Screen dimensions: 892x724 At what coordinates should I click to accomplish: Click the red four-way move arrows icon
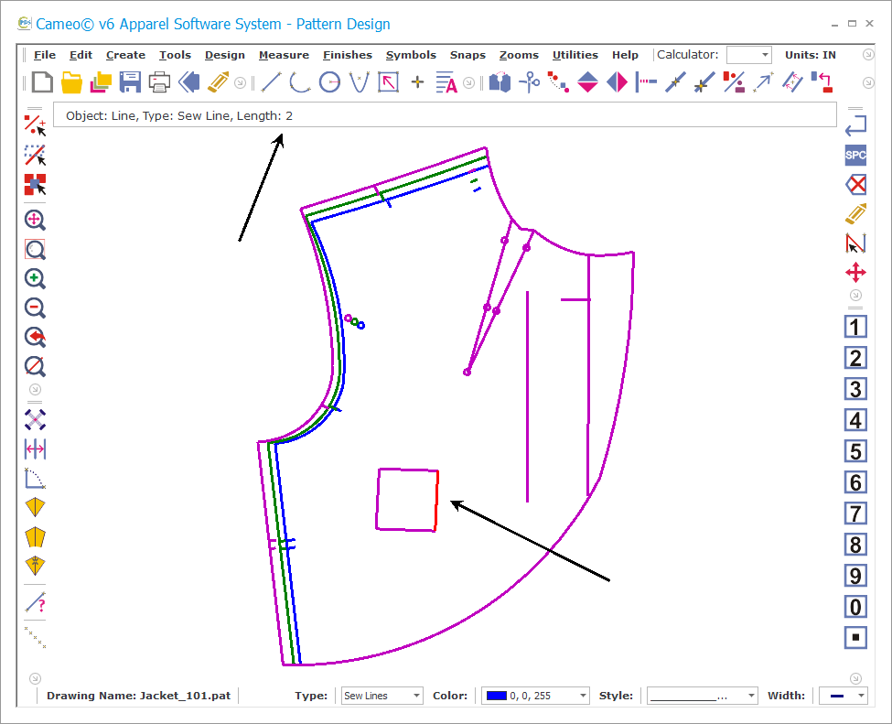[x=855, y=273]
